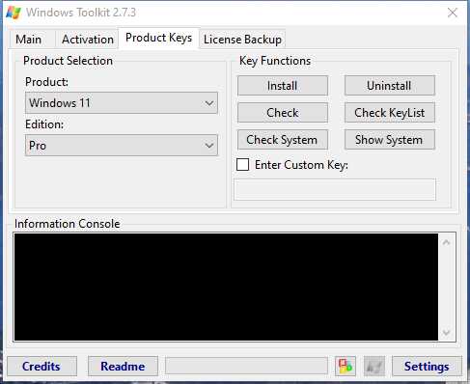Select the Product Keys tab
Image resolution: width=470 pixels, height=384 pixels.
(159, 38)
